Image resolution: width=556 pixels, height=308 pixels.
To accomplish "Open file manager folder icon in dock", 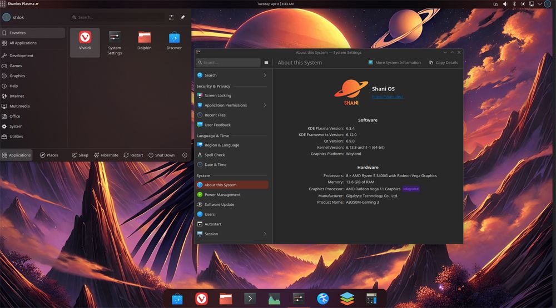I will 226,299.
